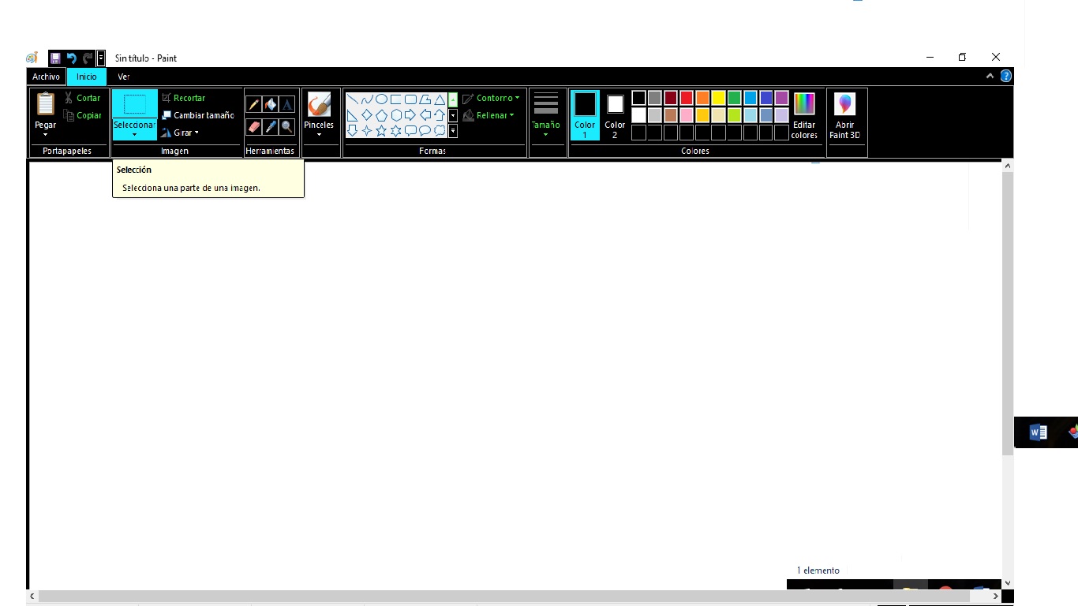Switch to the Ver tab
The image size is (1078, 606).
(x=124, y=77)
